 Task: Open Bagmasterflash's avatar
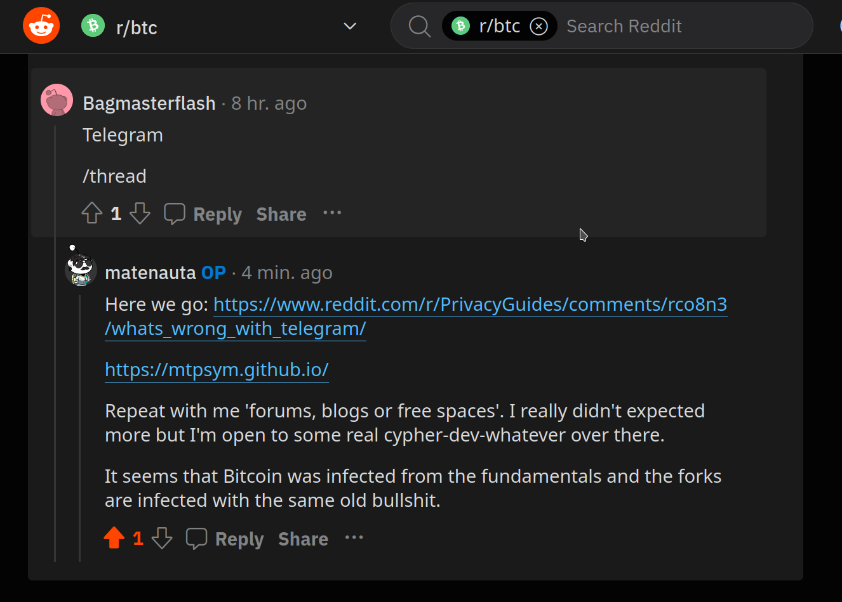[x=57, y=100]
